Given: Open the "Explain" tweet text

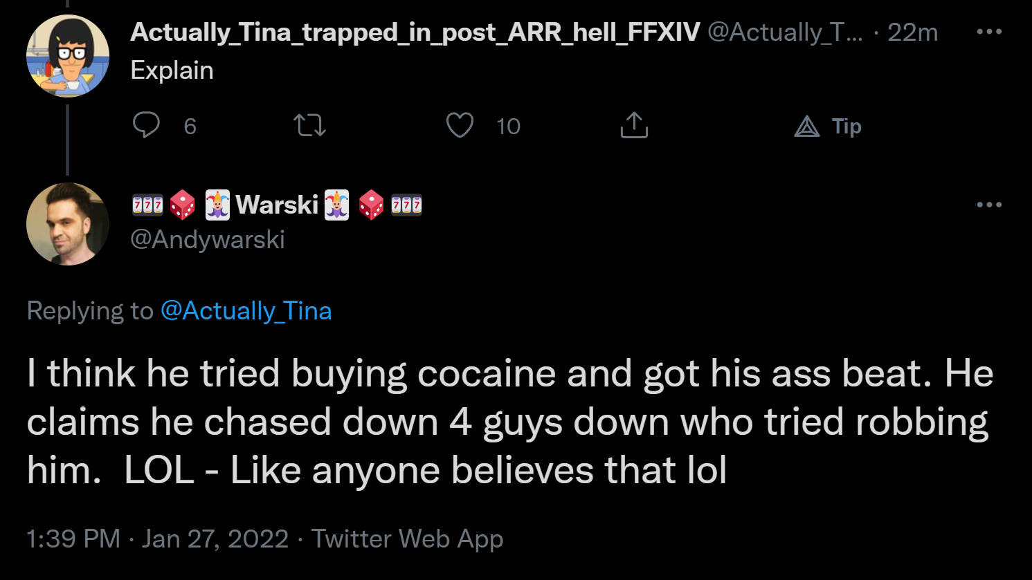Looking at the screenshot, I should [x=172, y=71].
